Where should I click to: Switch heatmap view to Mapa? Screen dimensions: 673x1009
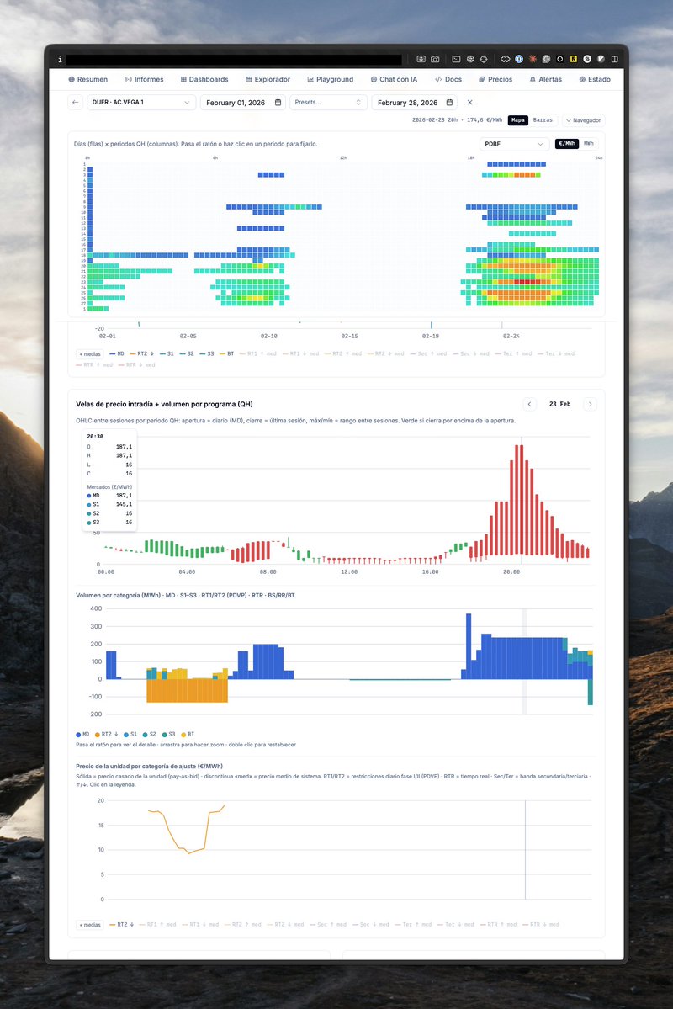point(518,120)
